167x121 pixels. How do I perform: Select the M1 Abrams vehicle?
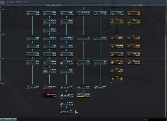click(66, 103)
